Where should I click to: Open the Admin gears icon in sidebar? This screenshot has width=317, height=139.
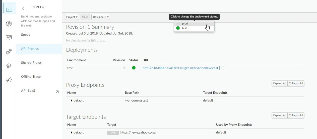(x=9, y=52)
